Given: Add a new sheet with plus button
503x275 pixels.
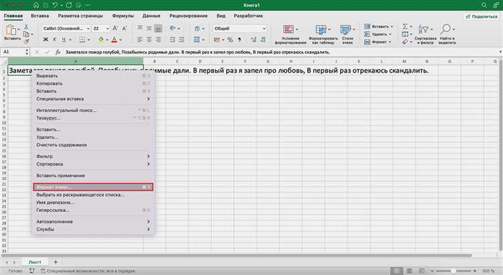Looking at the screenshot, I should coord(56,262).
